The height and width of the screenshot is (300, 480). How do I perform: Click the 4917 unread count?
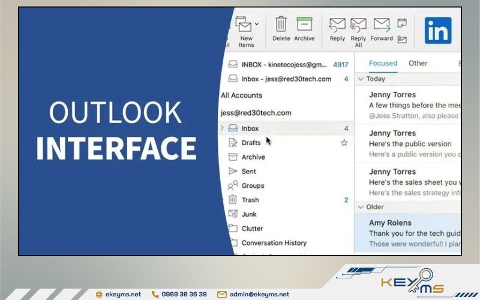pos(341,65)
